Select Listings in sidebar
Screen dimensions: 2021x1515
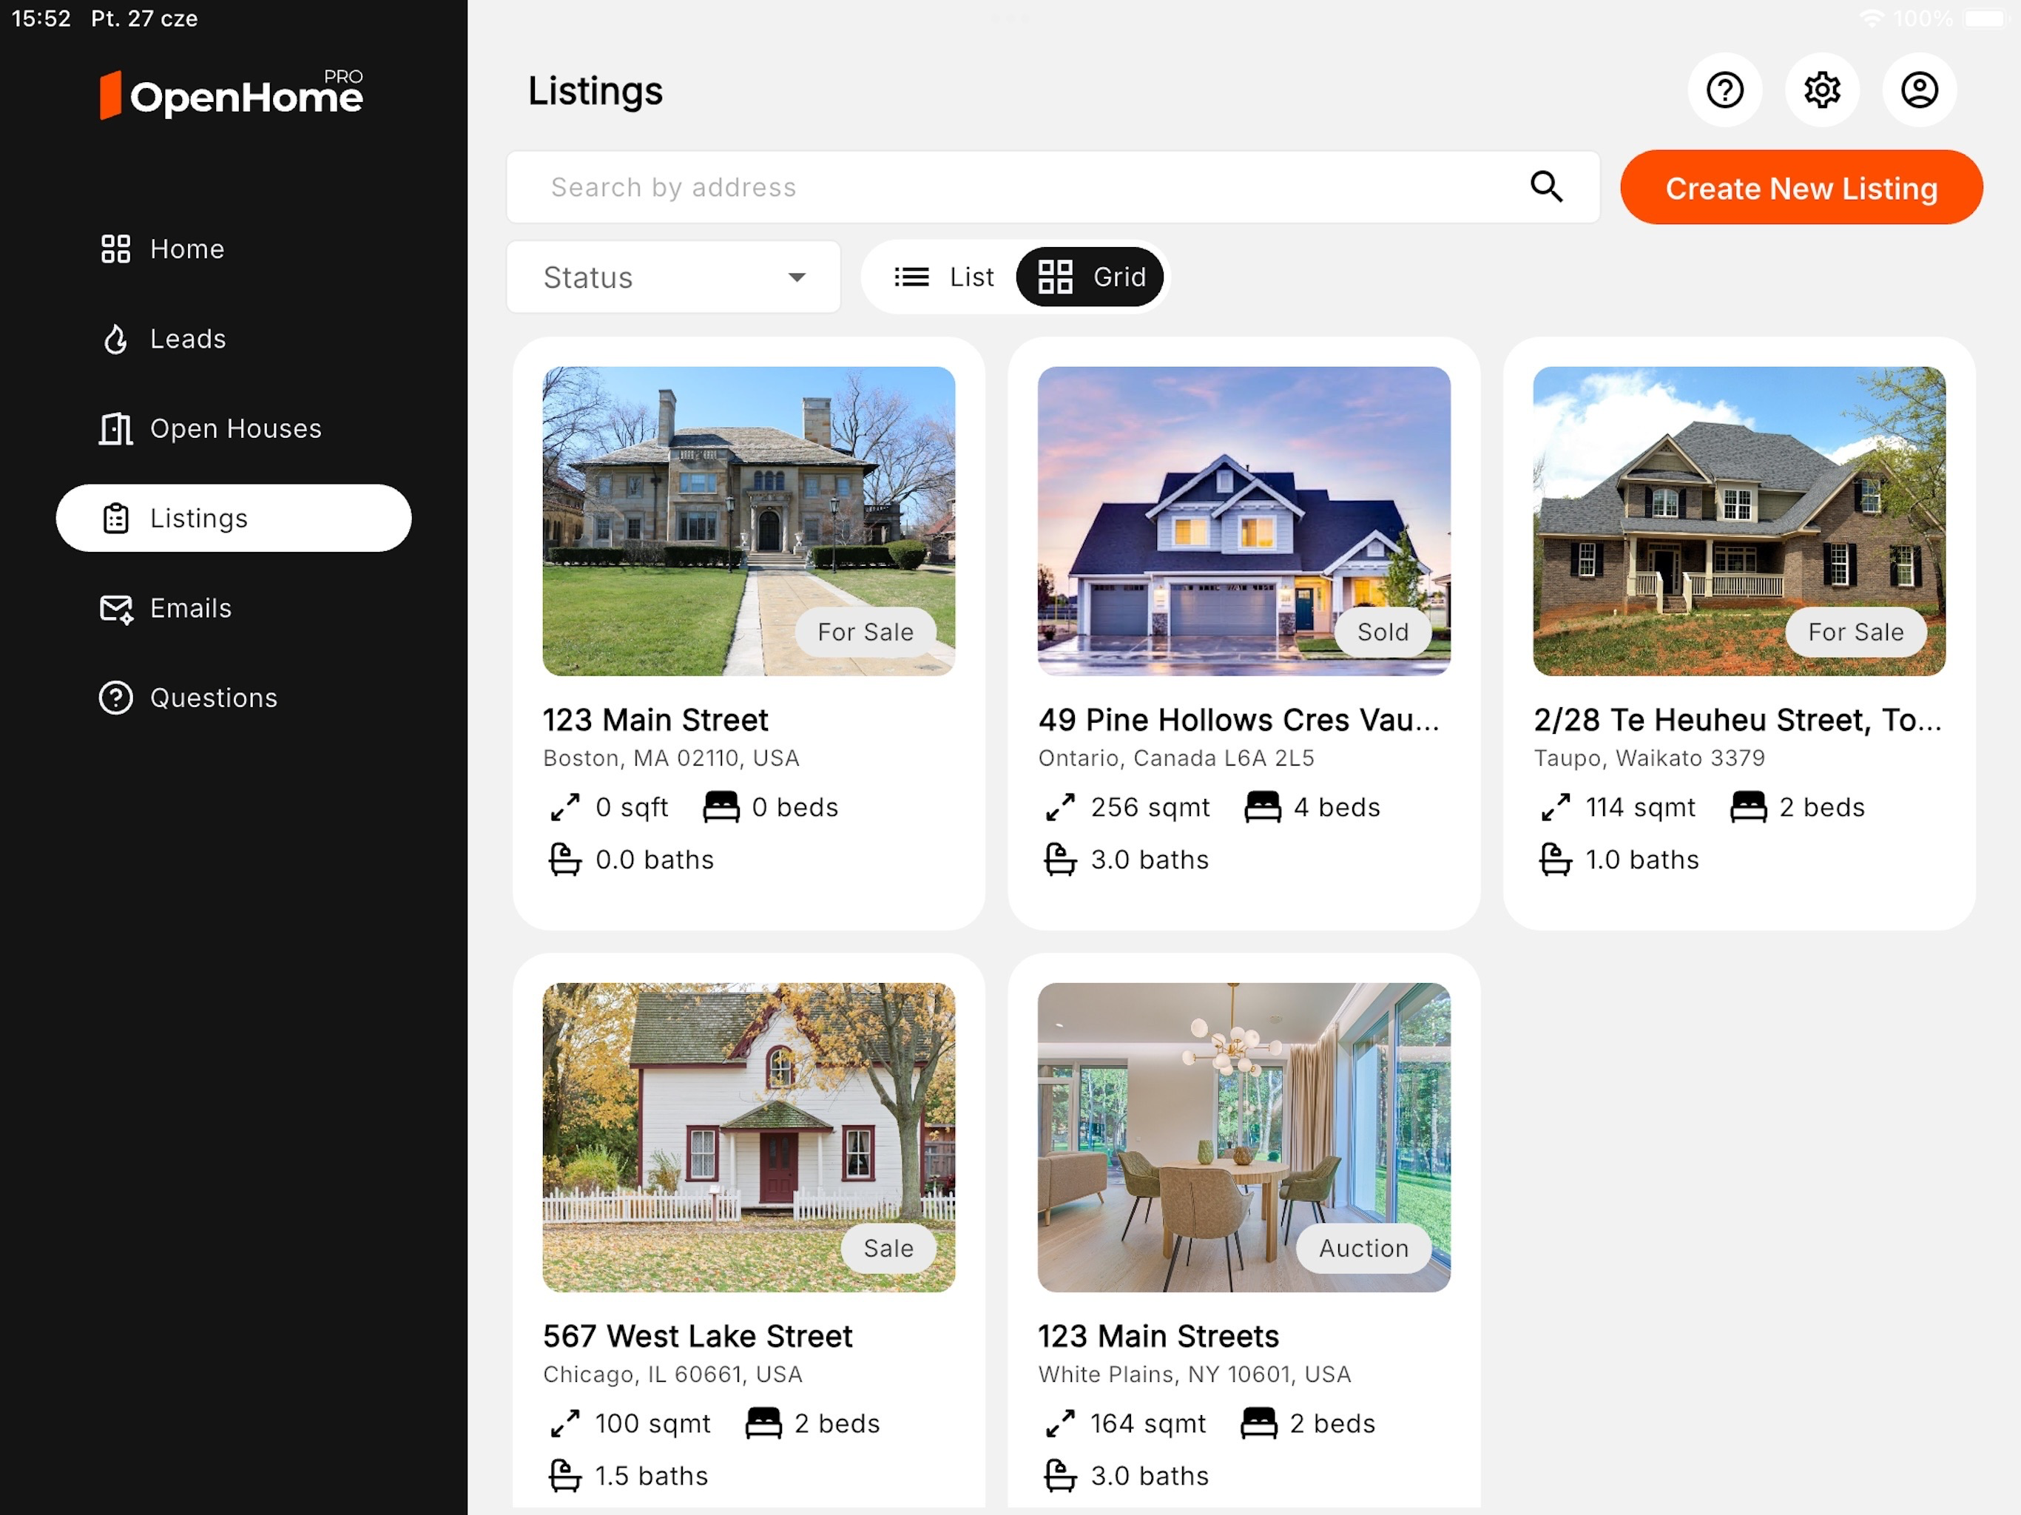point(233,518)
